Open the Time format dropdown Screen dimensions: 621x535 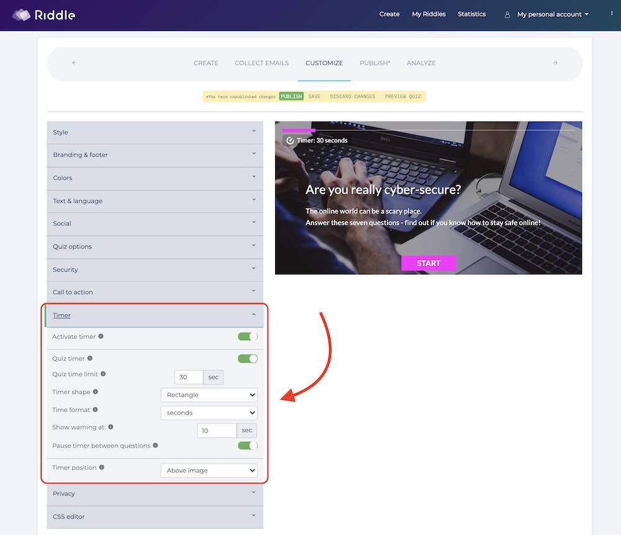209,413
